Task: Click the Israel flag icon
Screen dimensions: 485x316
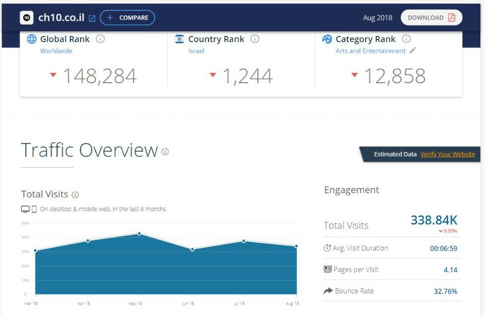Action: coord(179,39)
